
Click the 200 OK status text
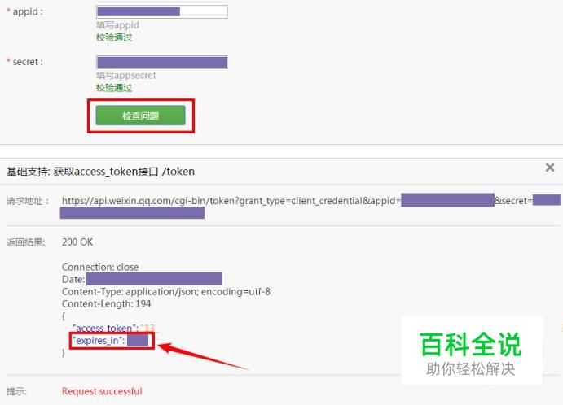[77, 242]
